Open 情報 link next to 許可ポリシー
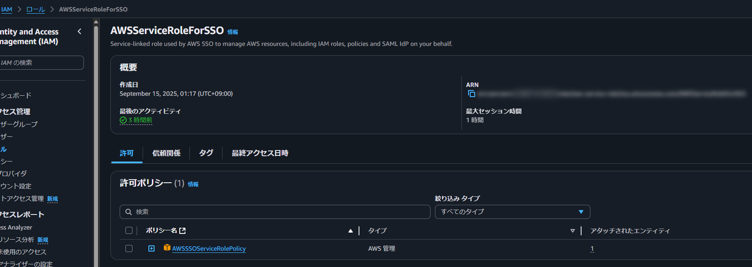 pos(193,184)
